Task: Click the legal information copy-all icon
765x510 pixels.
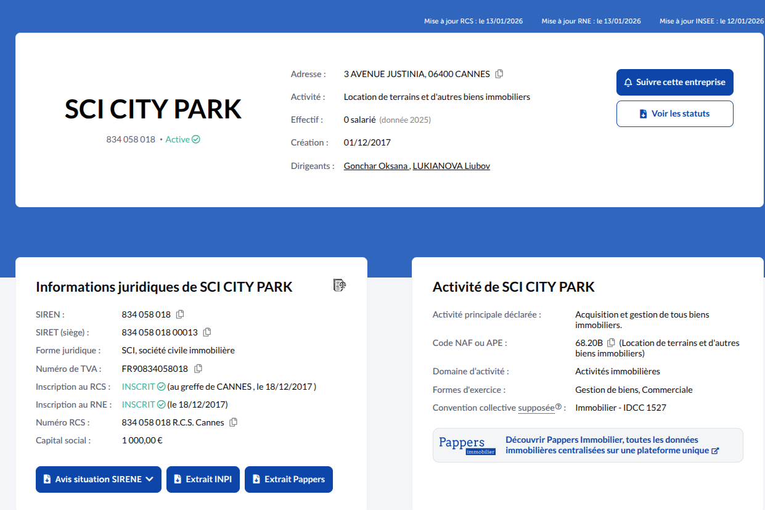Action: tap(339, 285)
